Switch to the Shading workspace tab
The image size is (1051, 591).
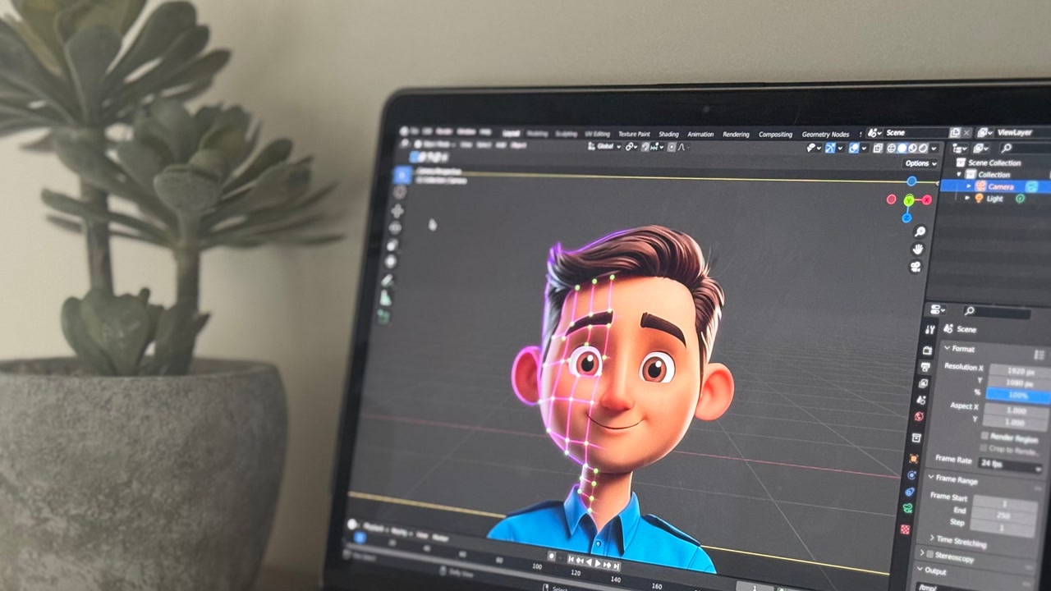[x=668, y=134]
